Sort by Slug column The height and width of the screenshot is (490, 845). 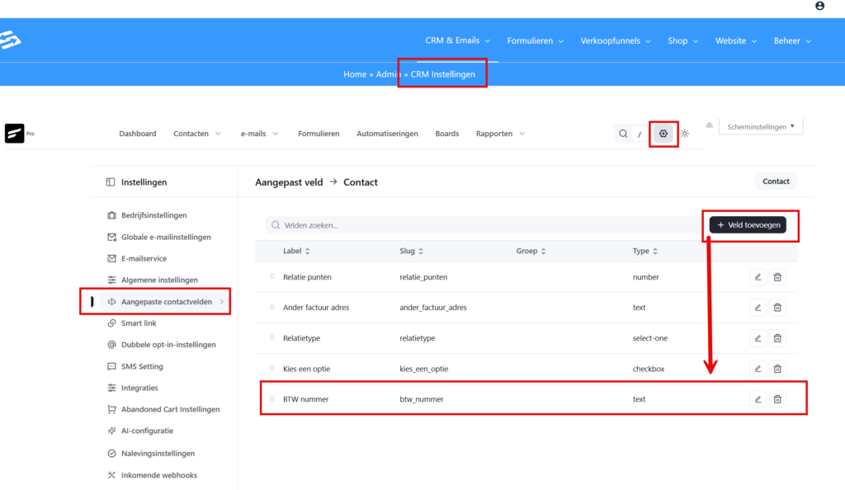point(411,251)
